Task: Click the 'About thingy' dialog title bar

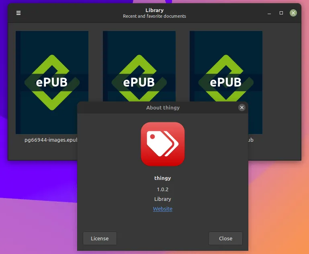Action: pos(162,107)
